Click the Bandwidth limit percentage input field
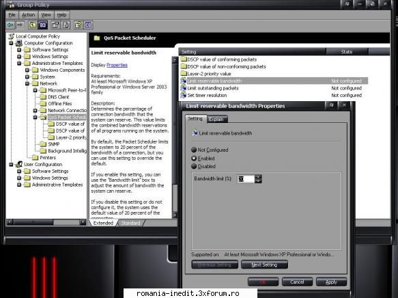 pos(246,179)
